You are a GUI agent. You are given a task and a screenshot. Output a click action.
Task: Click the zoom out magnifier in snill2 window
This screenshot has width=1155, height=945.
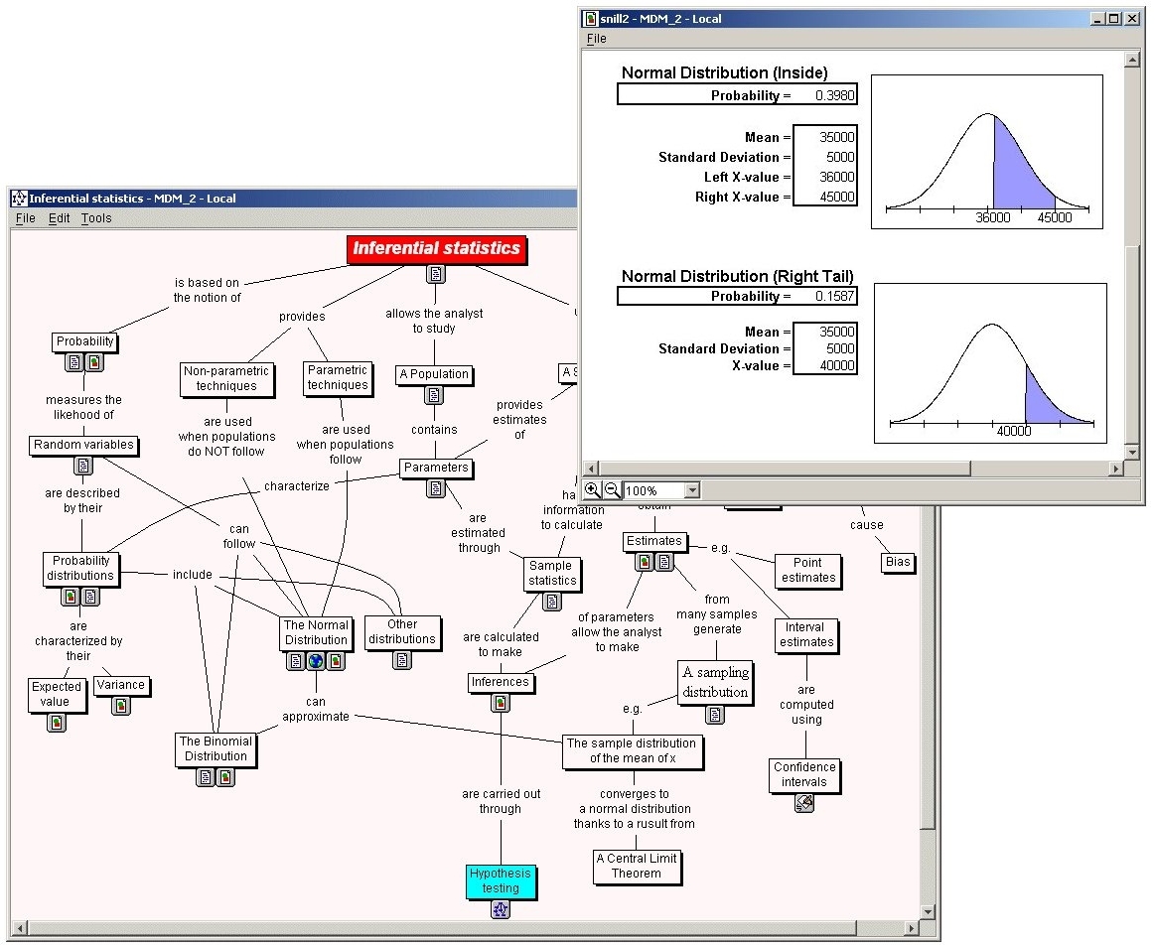(612, 490)
